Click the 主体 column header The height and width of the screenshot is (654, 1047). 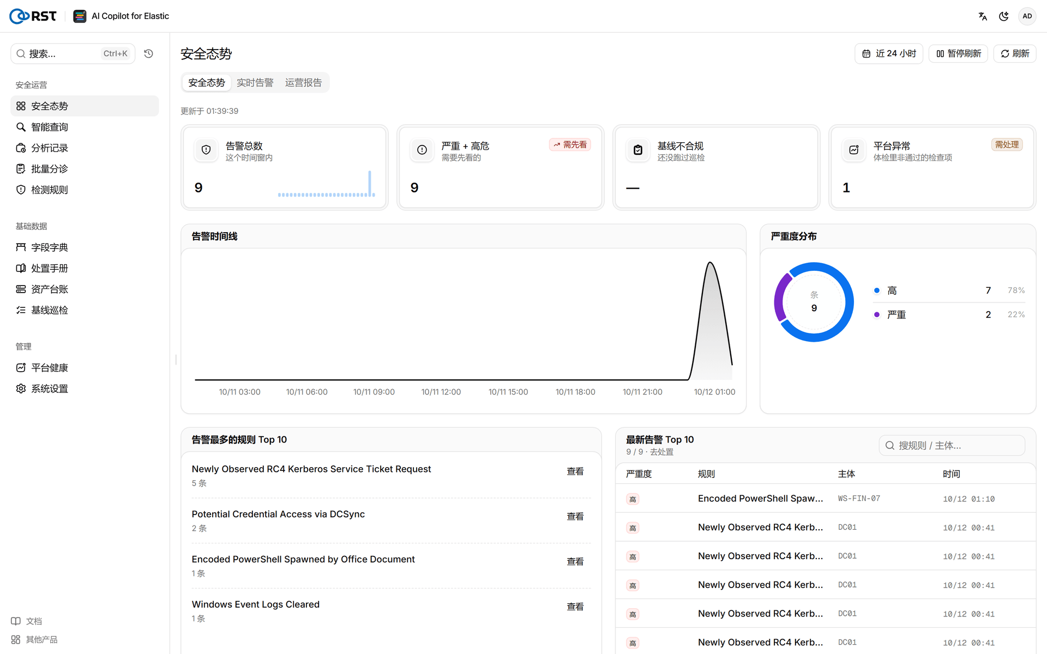(x=846, y=474)
